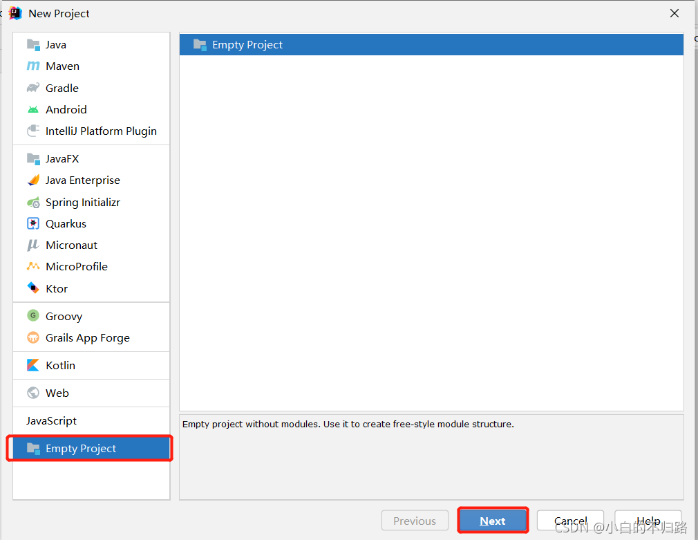Select Quarkus in the list

(91, 223)
